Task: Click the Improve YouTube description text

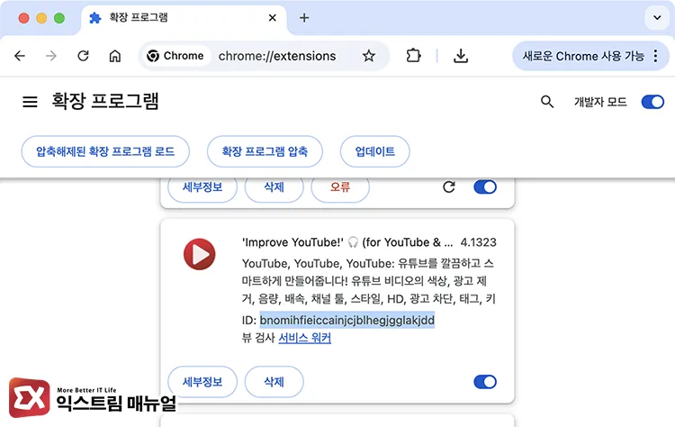Action: click(x=369, y=281)
